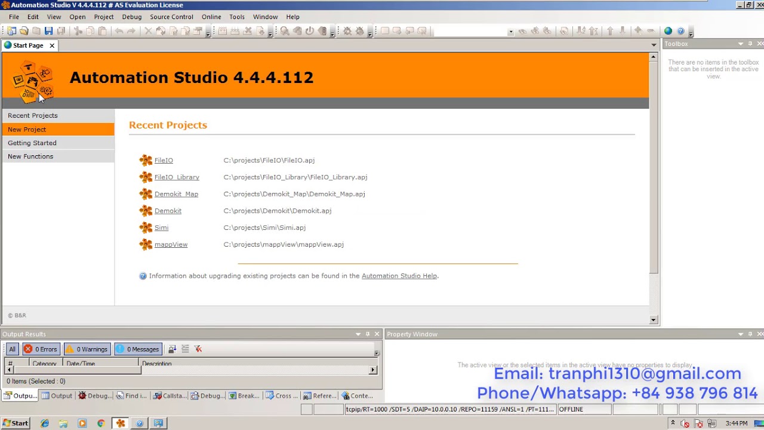This screenshot has height=430, width=764.
Task: Click the mappView project icon
Action: click(x=146, y=244)
